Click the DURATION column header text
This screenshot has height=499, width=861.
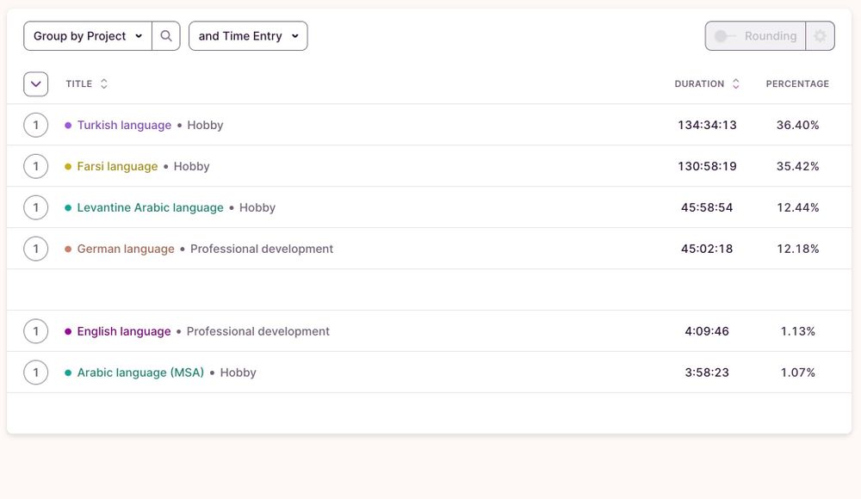pyautogui.click(x=699, y=83)
